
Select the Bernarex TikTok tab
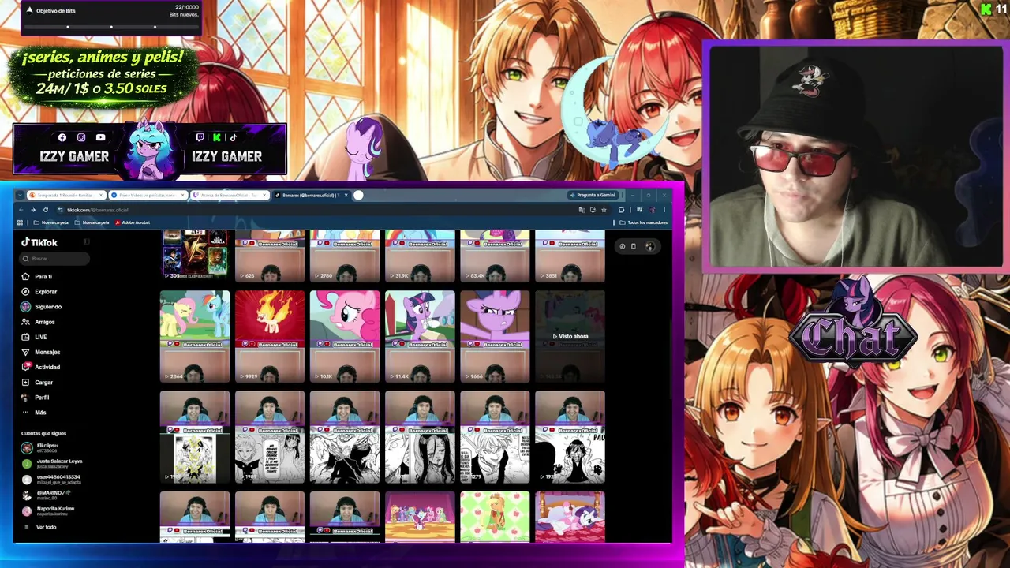[x=311, y=195]
